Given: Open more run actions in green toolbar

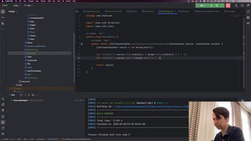Looking at the screenshot, I should 222,5.
